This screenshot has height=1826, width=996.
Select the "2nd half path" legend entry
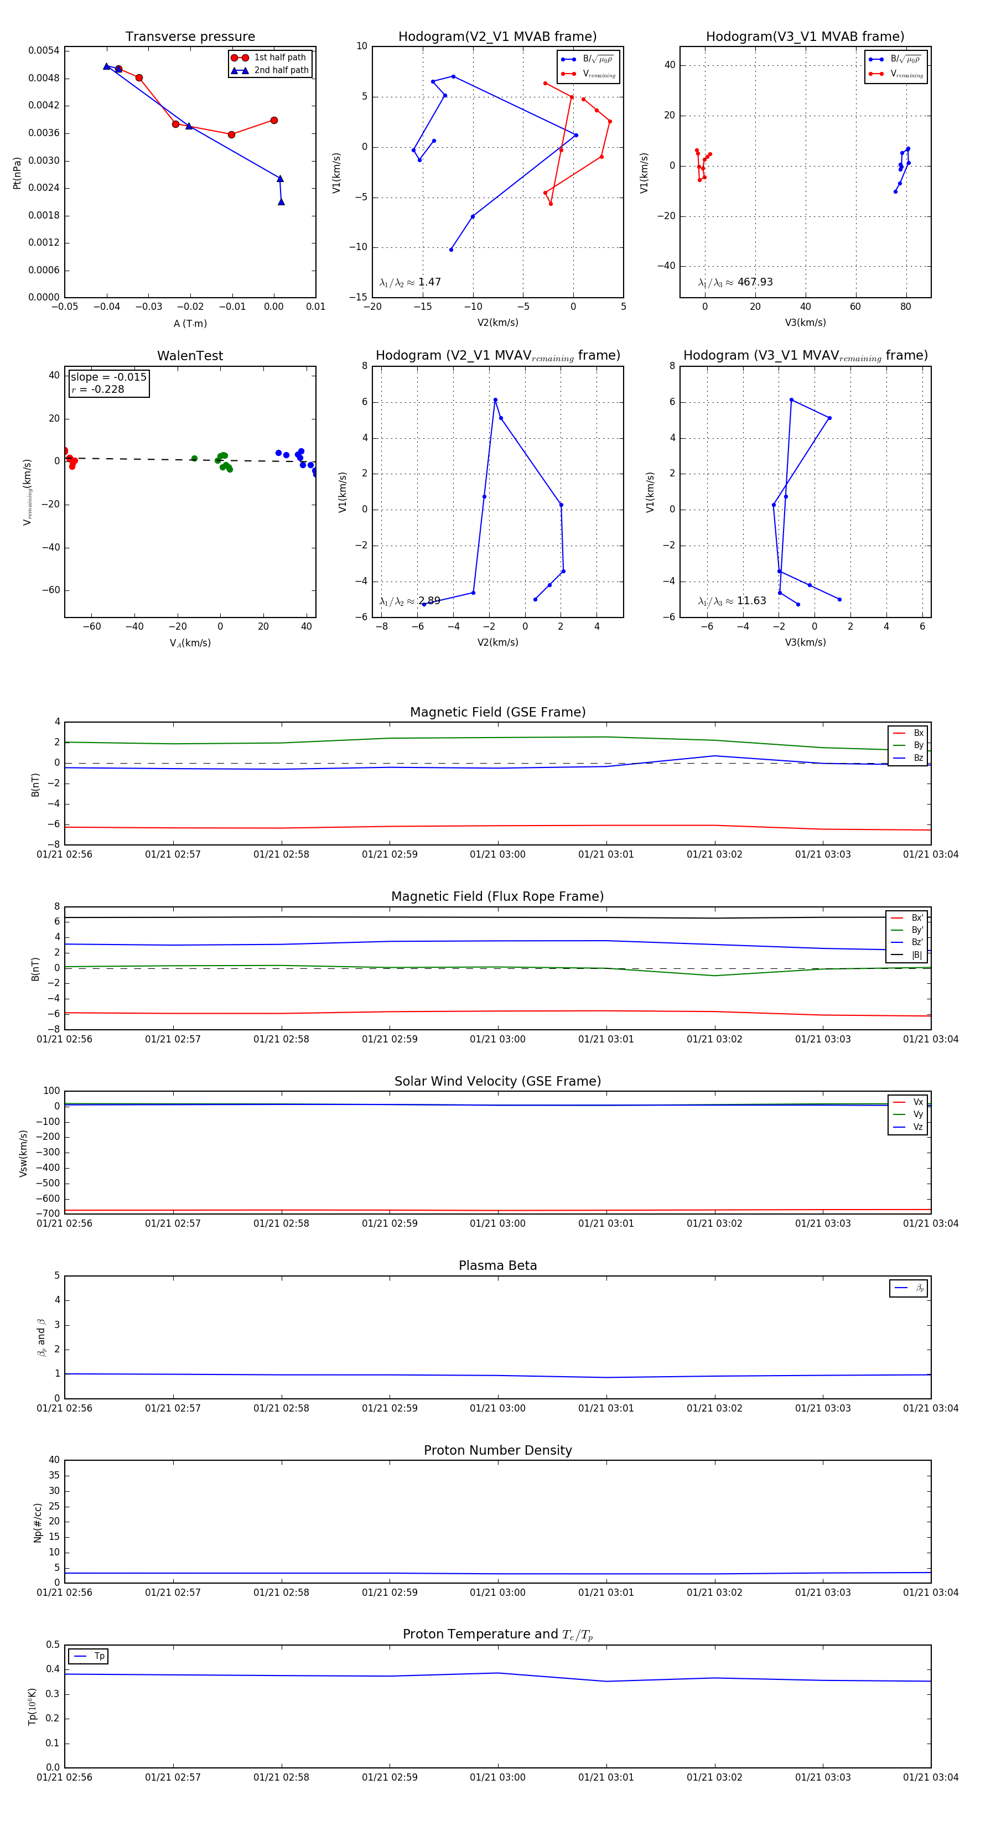pyautogui.click(x=270, y=70)
